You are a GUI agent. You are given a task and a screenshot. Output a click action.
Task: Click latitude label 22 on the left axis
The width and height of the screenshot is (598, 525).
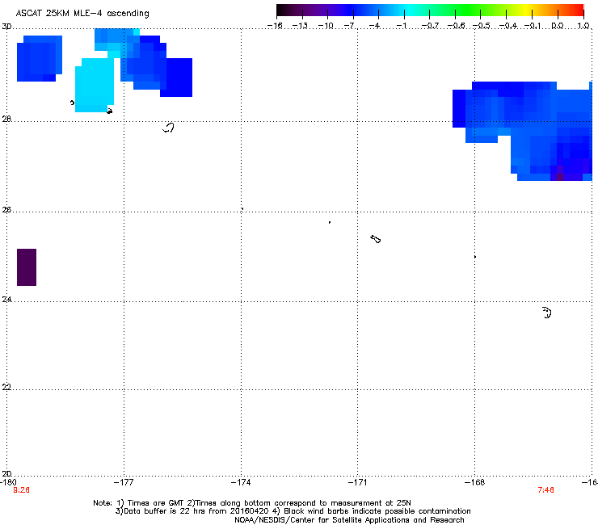pyautogui.click(x=6, y=387)
